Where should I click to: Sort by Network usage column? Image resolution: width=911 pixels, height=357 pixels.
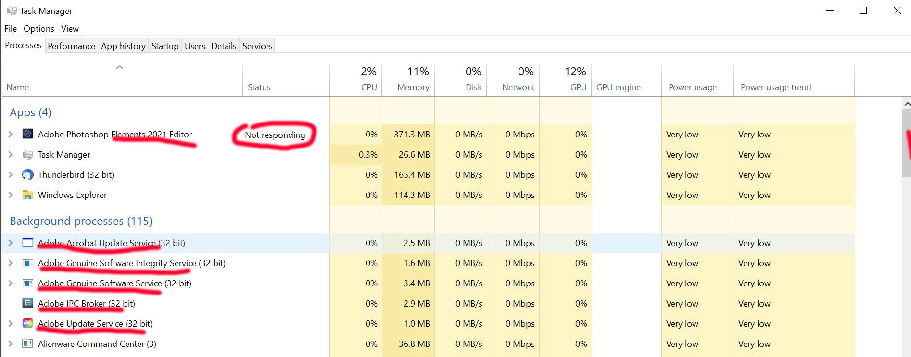click(x=513, y=80)
